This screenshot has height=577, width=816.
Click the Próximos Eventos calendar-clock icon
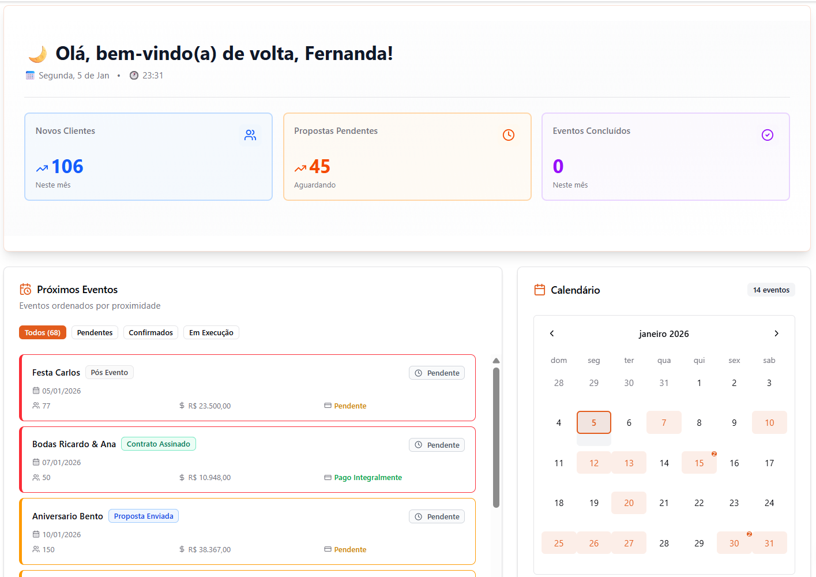pos(25,289)
